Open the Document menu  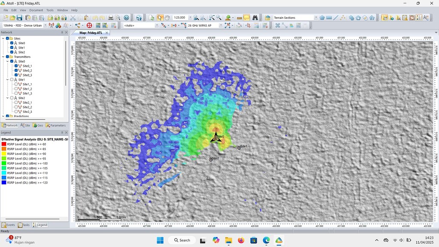click(36, 10)
